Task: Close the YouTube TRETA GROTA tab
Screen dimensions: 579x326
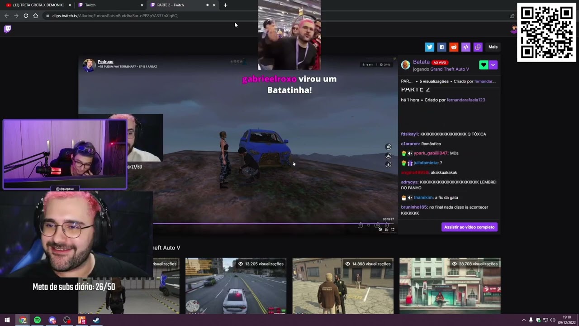Action: pyautogui.click(x=70, y=5)
